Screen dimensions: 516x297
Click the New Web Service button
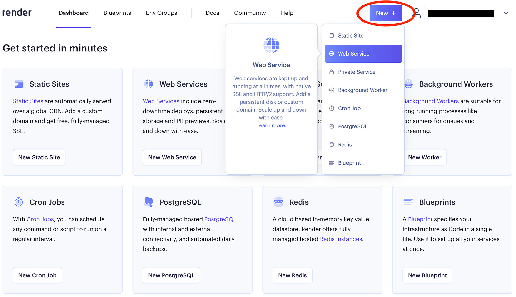[172, 157]
